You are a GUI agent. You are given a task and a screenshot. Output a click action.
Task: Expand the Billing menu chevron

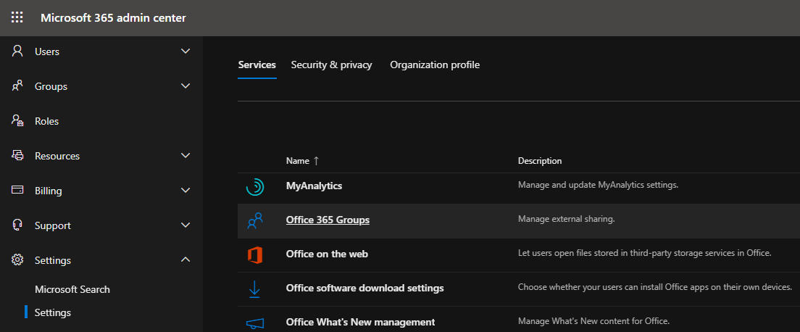(186, 190)
